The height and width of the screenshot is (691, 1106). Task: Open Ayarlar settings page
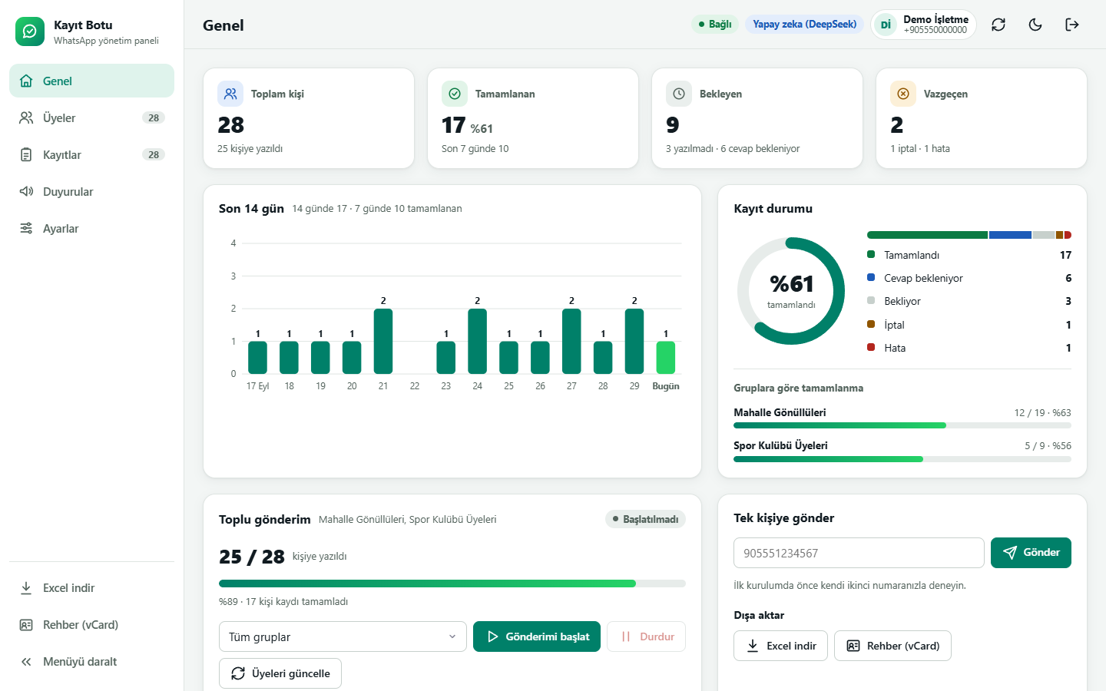[x=91, y=228]
